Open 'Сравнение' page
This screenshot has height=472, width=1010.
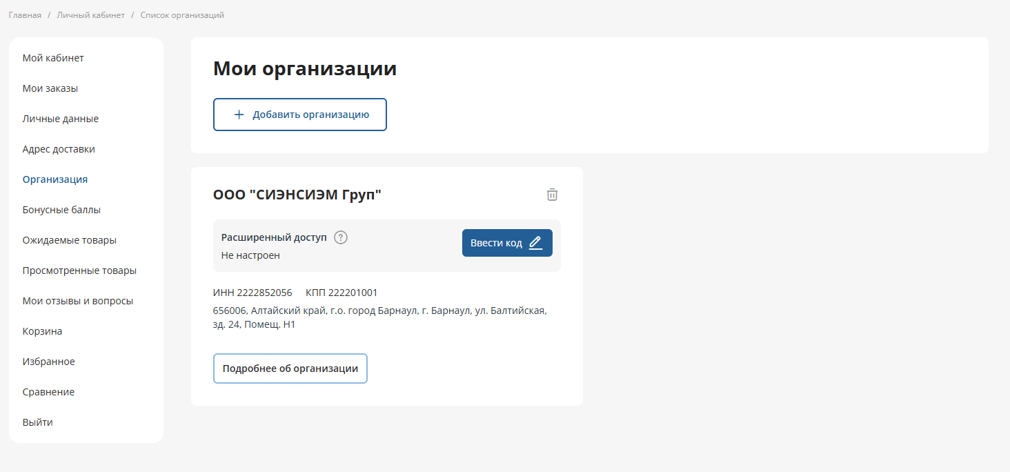pyautogui.click(x=48, y=392)
